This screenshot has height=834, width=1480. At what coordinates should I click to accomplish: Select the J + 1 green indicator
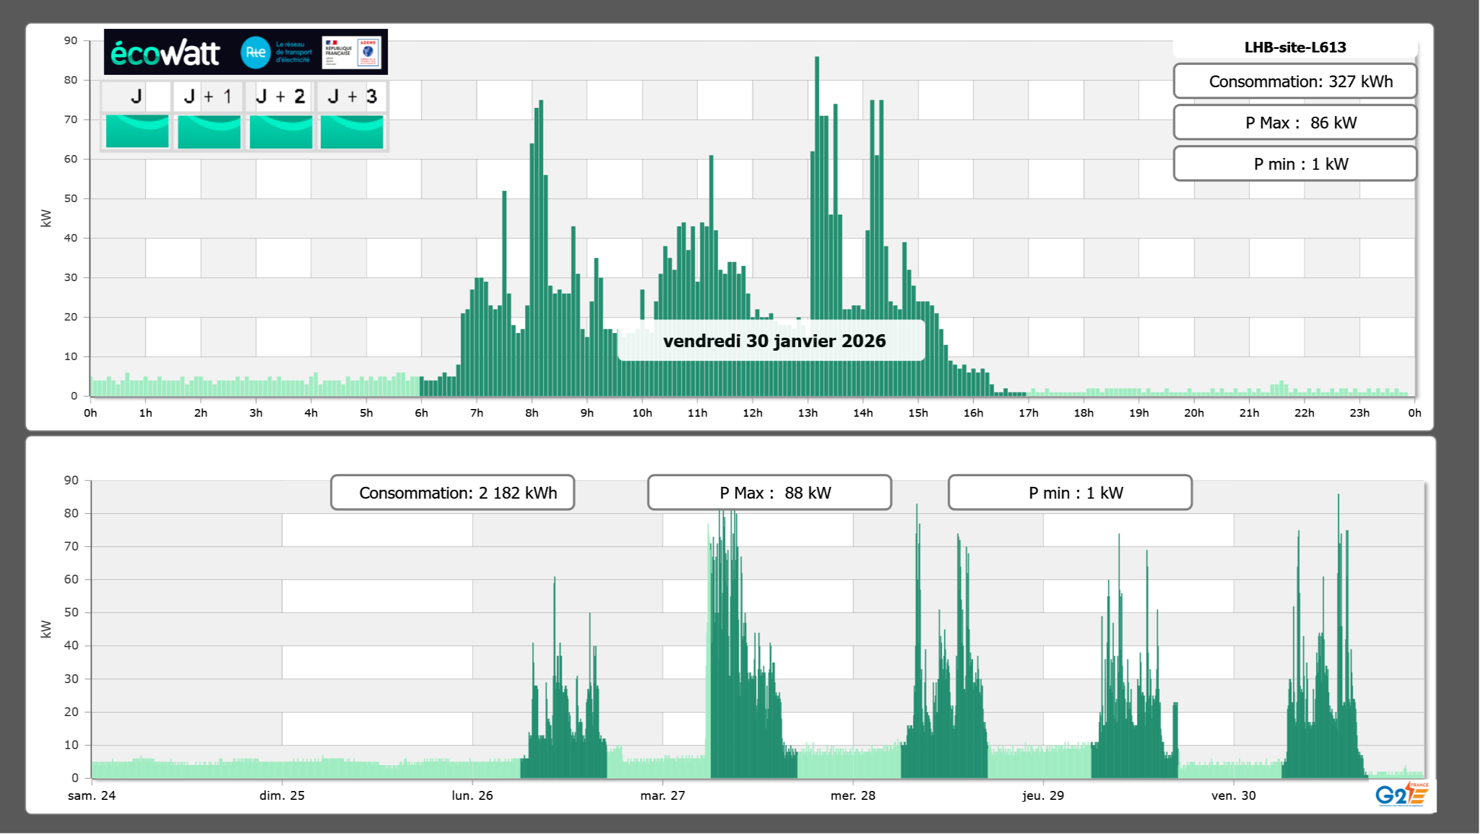(209, 131)
